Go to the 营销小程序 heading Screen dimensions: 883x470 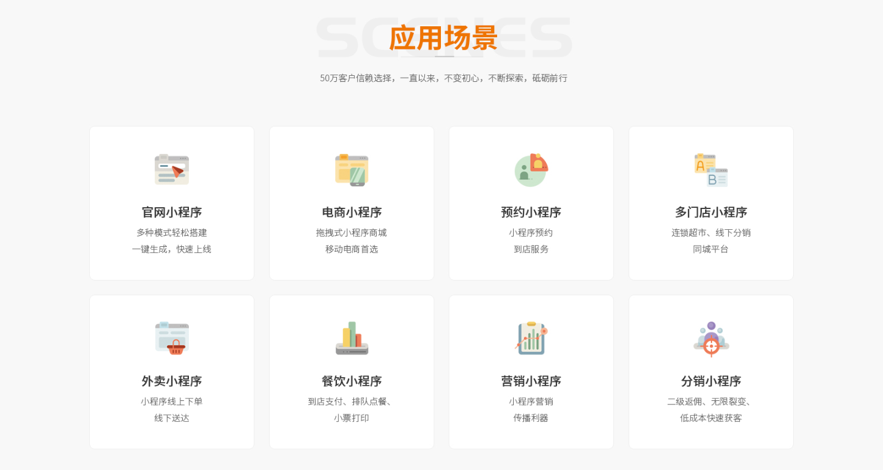pos(531,381)
